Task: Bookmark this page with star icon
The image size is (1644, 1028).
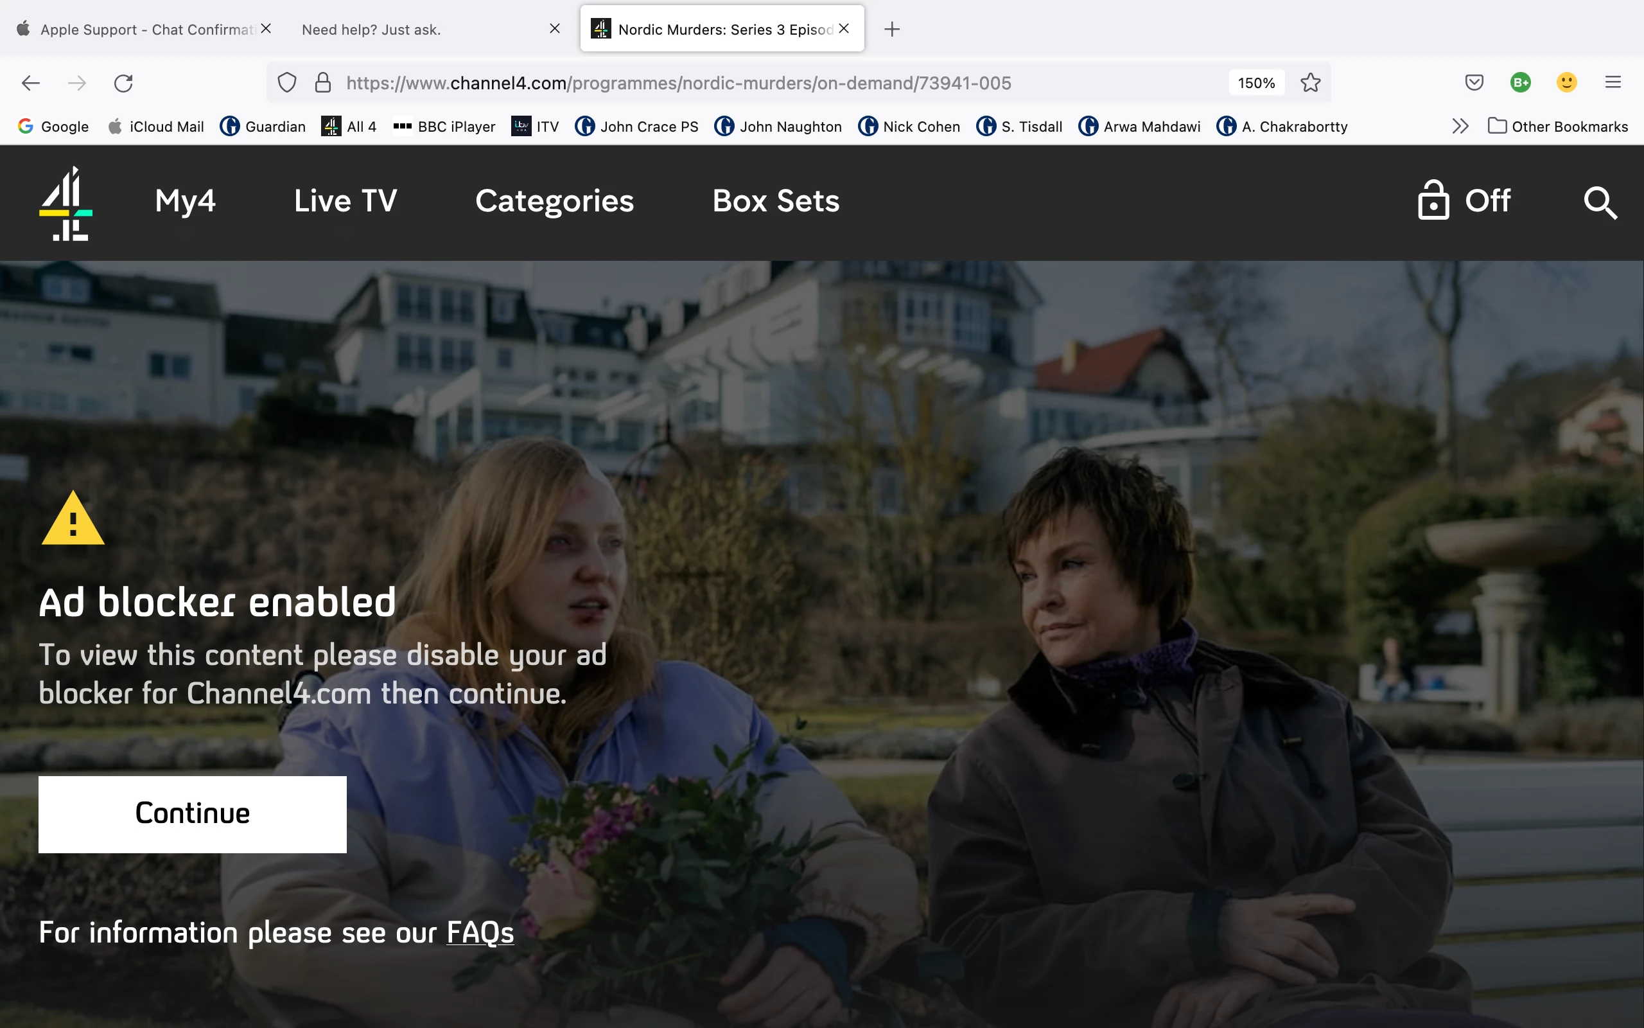Action: click(x=1310, y=83)
